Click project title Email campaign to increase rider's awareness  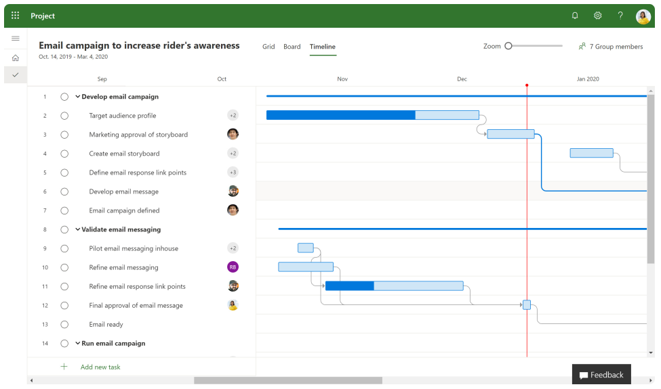pyautogui.click(x=139, y=45)
